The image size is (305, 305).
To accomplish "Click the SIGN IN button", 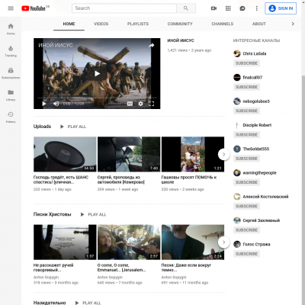I will click(281, 8).
